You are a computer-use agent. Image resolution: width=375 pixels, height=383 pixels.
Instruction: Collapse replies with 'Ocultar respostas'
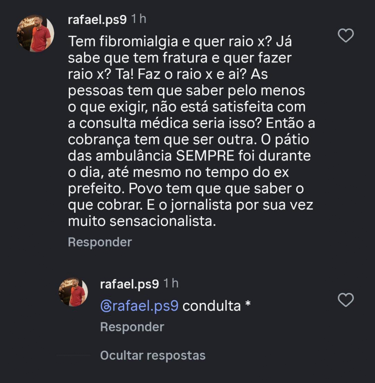click(x=153, y=355)
